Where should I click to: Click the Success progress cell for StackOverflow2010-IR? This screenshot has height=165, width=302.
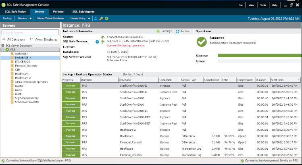[x=71, y=111]
